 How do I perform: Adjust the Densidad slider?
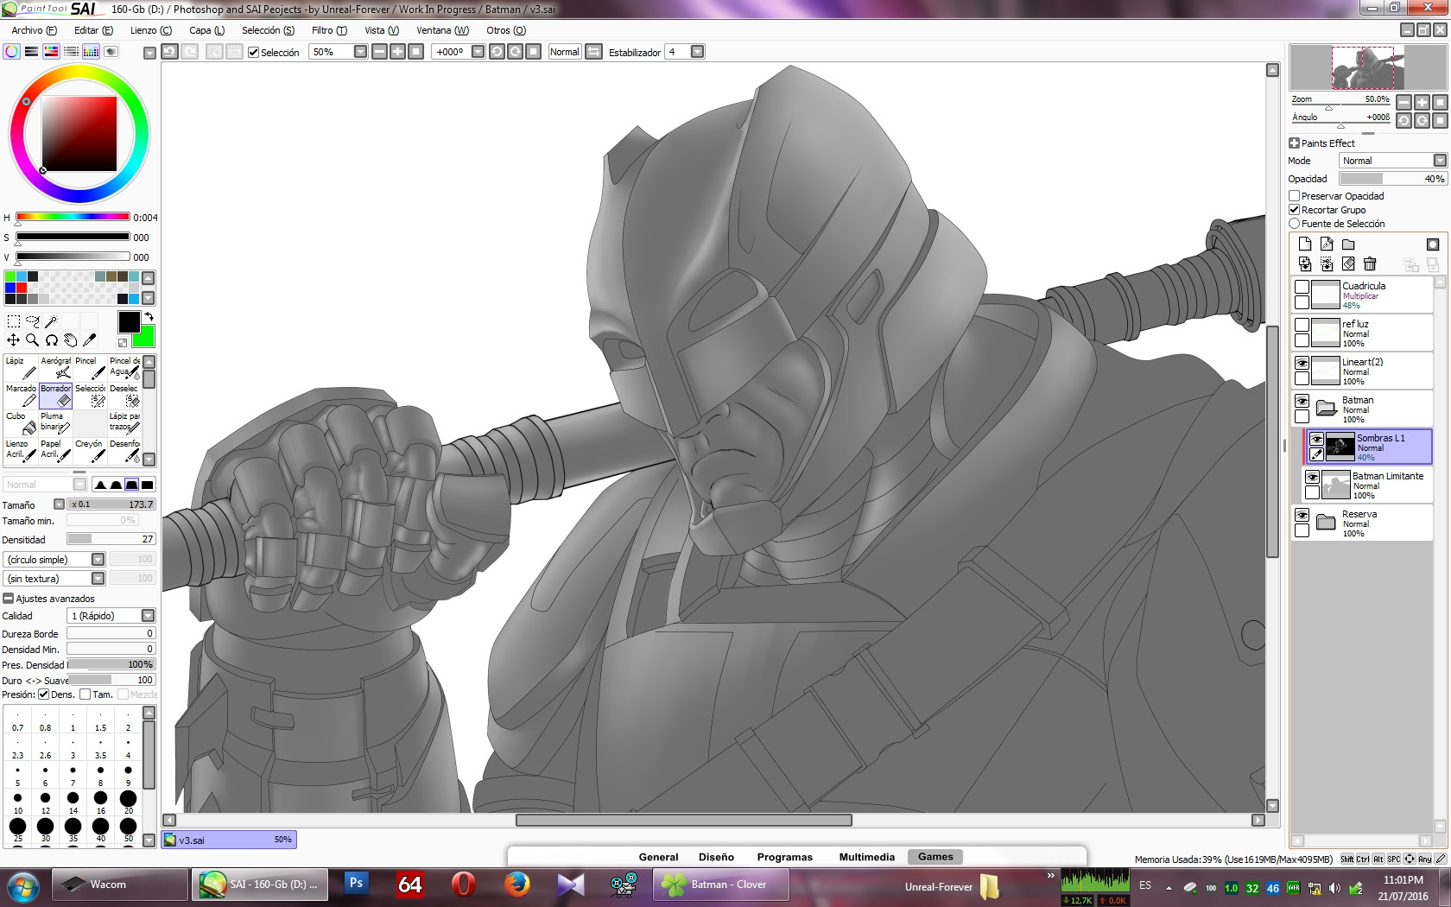(111, 539)
